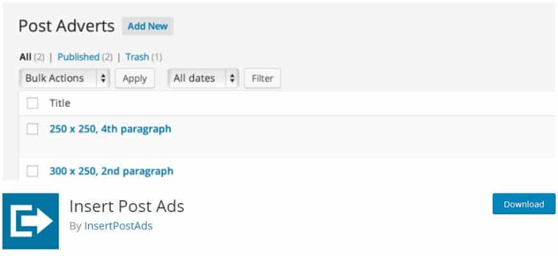Open the Bulk Actions dropdown

[65, 78]
